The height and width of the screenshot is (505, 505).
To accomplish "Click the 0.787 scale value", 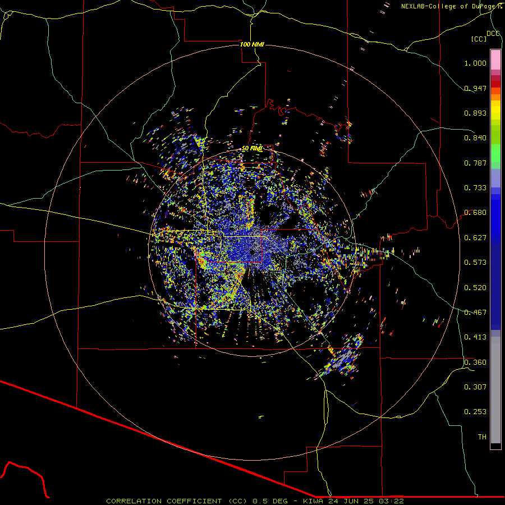I will pos(475,163).
